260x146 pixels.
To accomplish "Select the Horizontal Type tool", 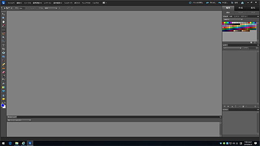I will click(x=3, y=45).
